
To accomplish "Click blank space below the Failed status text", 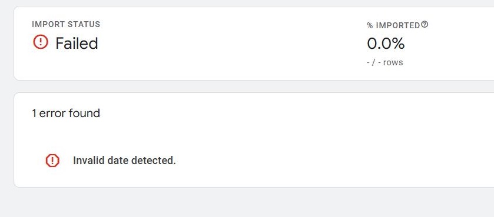I will (77, 65).
